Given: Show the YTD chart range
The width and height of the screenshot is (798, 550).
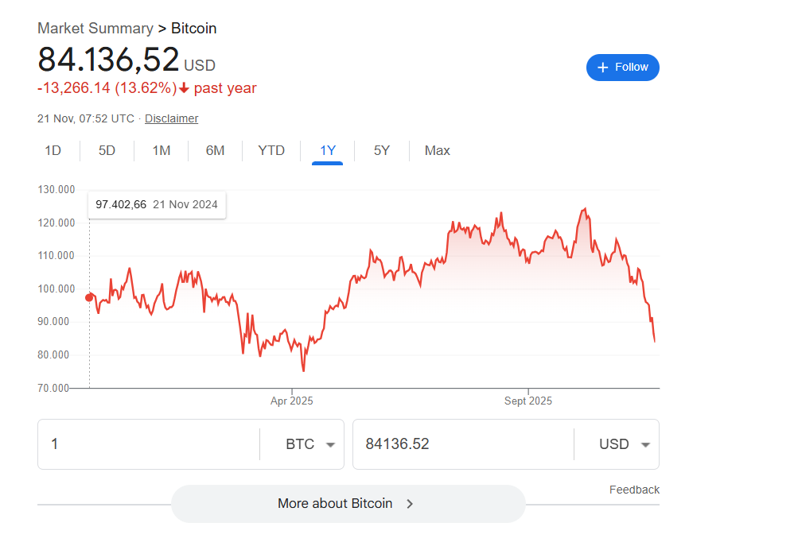Looking at the screenshot, I should click(x=271, y=151).
